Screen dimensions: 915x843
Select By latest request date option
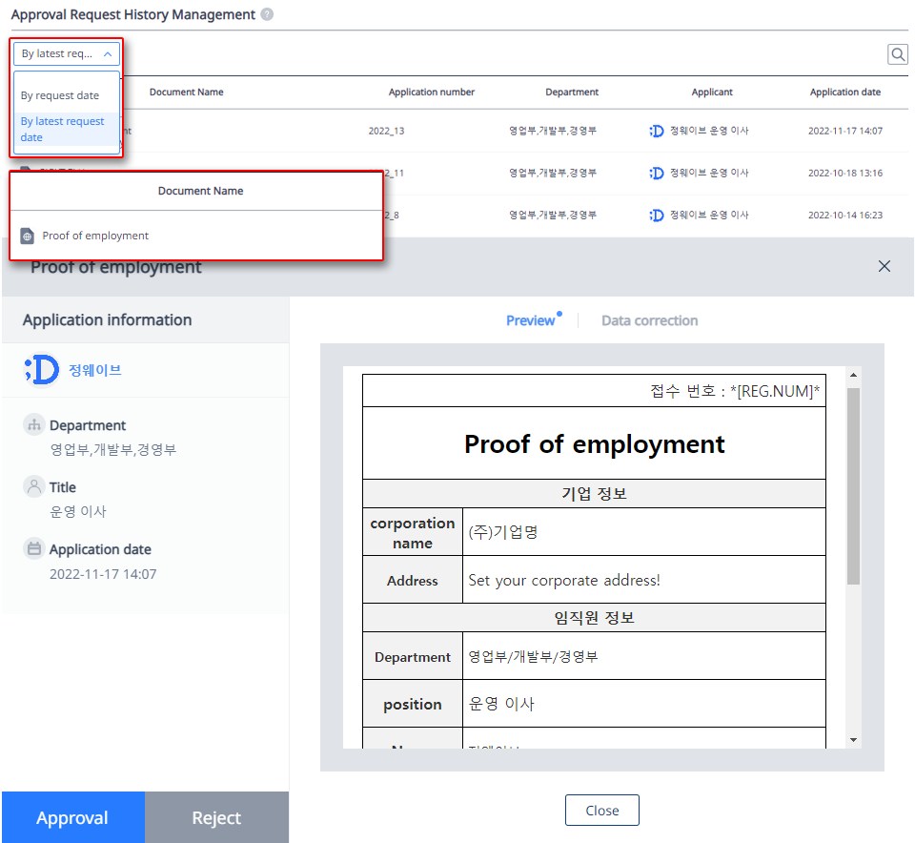(67, 129)
